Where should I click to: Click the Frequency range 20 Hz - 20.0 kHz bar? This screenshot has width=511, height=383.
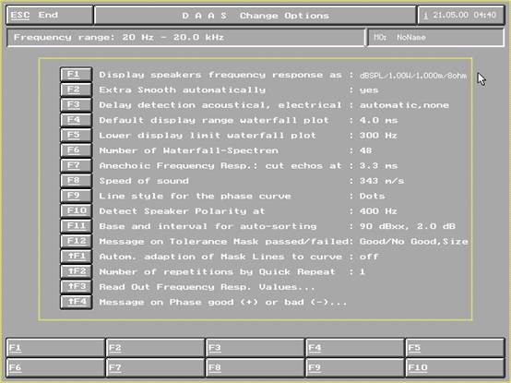pos(185,38)
